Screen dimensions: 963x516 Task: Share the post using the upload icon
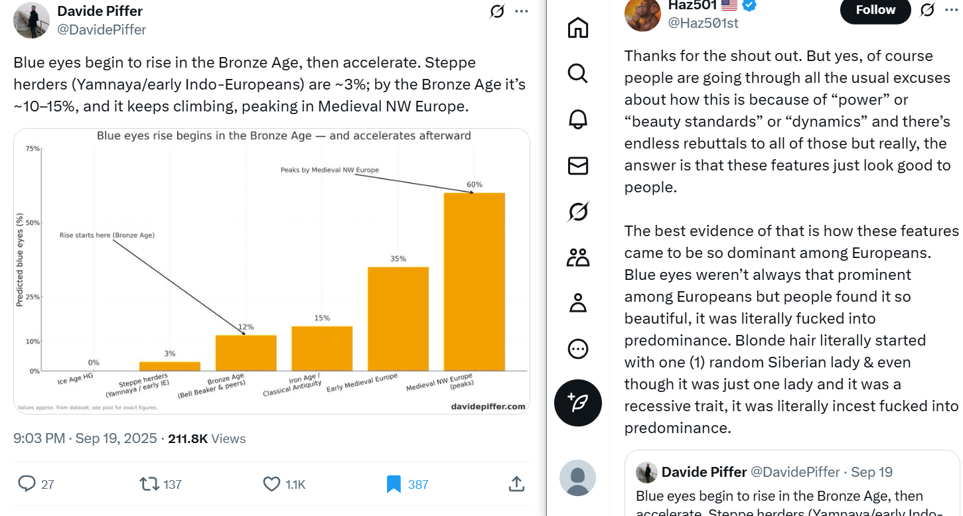click(516, 484)
